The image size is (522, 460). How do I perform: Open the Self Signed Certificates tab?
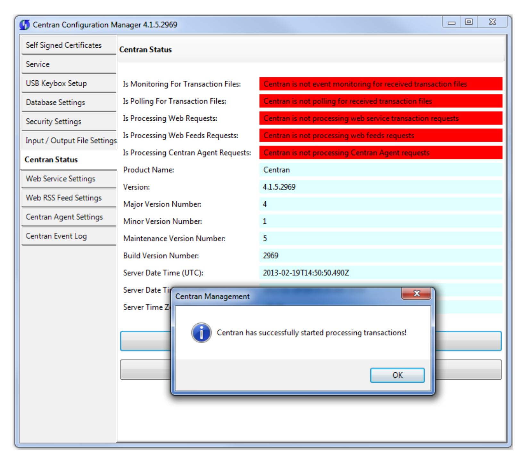(x=69, y=45)
